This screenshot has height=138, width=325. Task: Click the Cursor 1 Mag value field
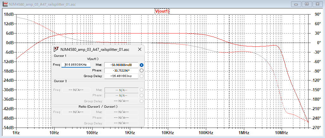[x=121, y=65]
